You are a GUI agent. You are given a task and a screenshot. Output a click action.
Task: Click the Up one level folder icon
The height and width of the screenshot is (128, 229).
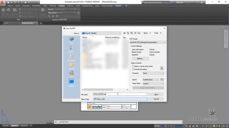point(128,33)
